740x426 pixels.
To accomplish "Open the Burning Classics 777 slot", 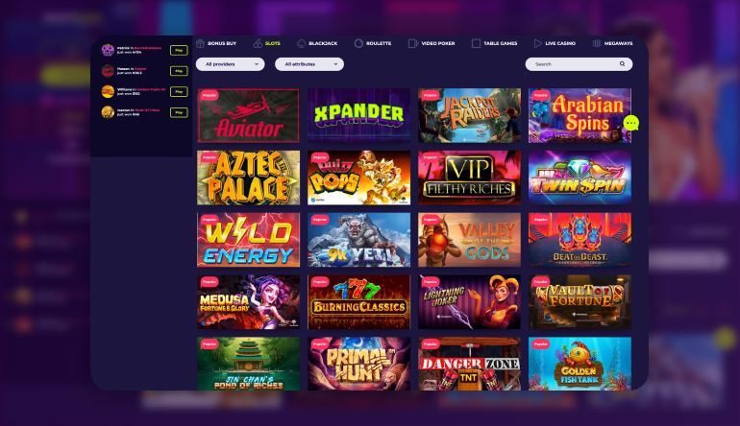I will (x=358, y=302).
